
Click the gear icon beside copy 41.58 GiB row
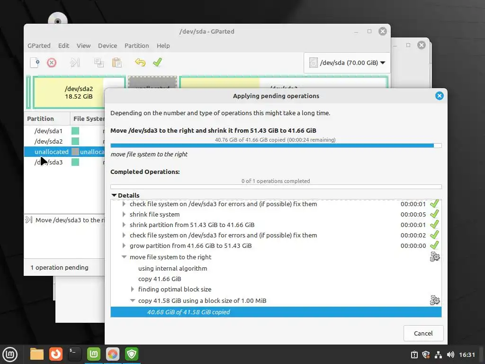tap(435, 300)
